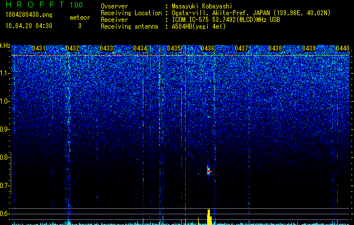Click the A504HB(yagi 4el) antenna text
This screenshot has width=354, height=225.
pos(199,26)
